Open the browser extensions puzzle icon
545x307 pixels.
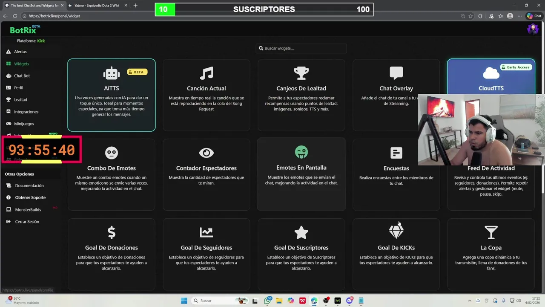coord(480,16)
